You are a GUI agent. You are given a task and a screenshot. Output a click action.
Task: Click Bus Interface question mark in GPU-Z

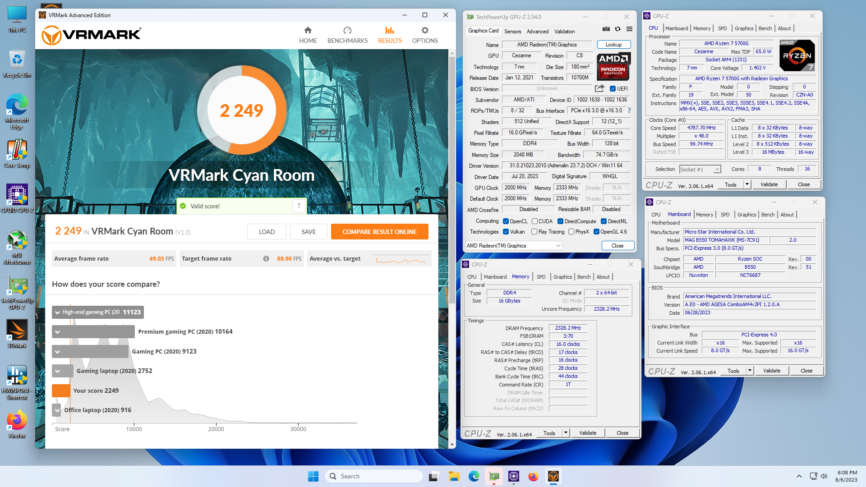coord(629,110)
